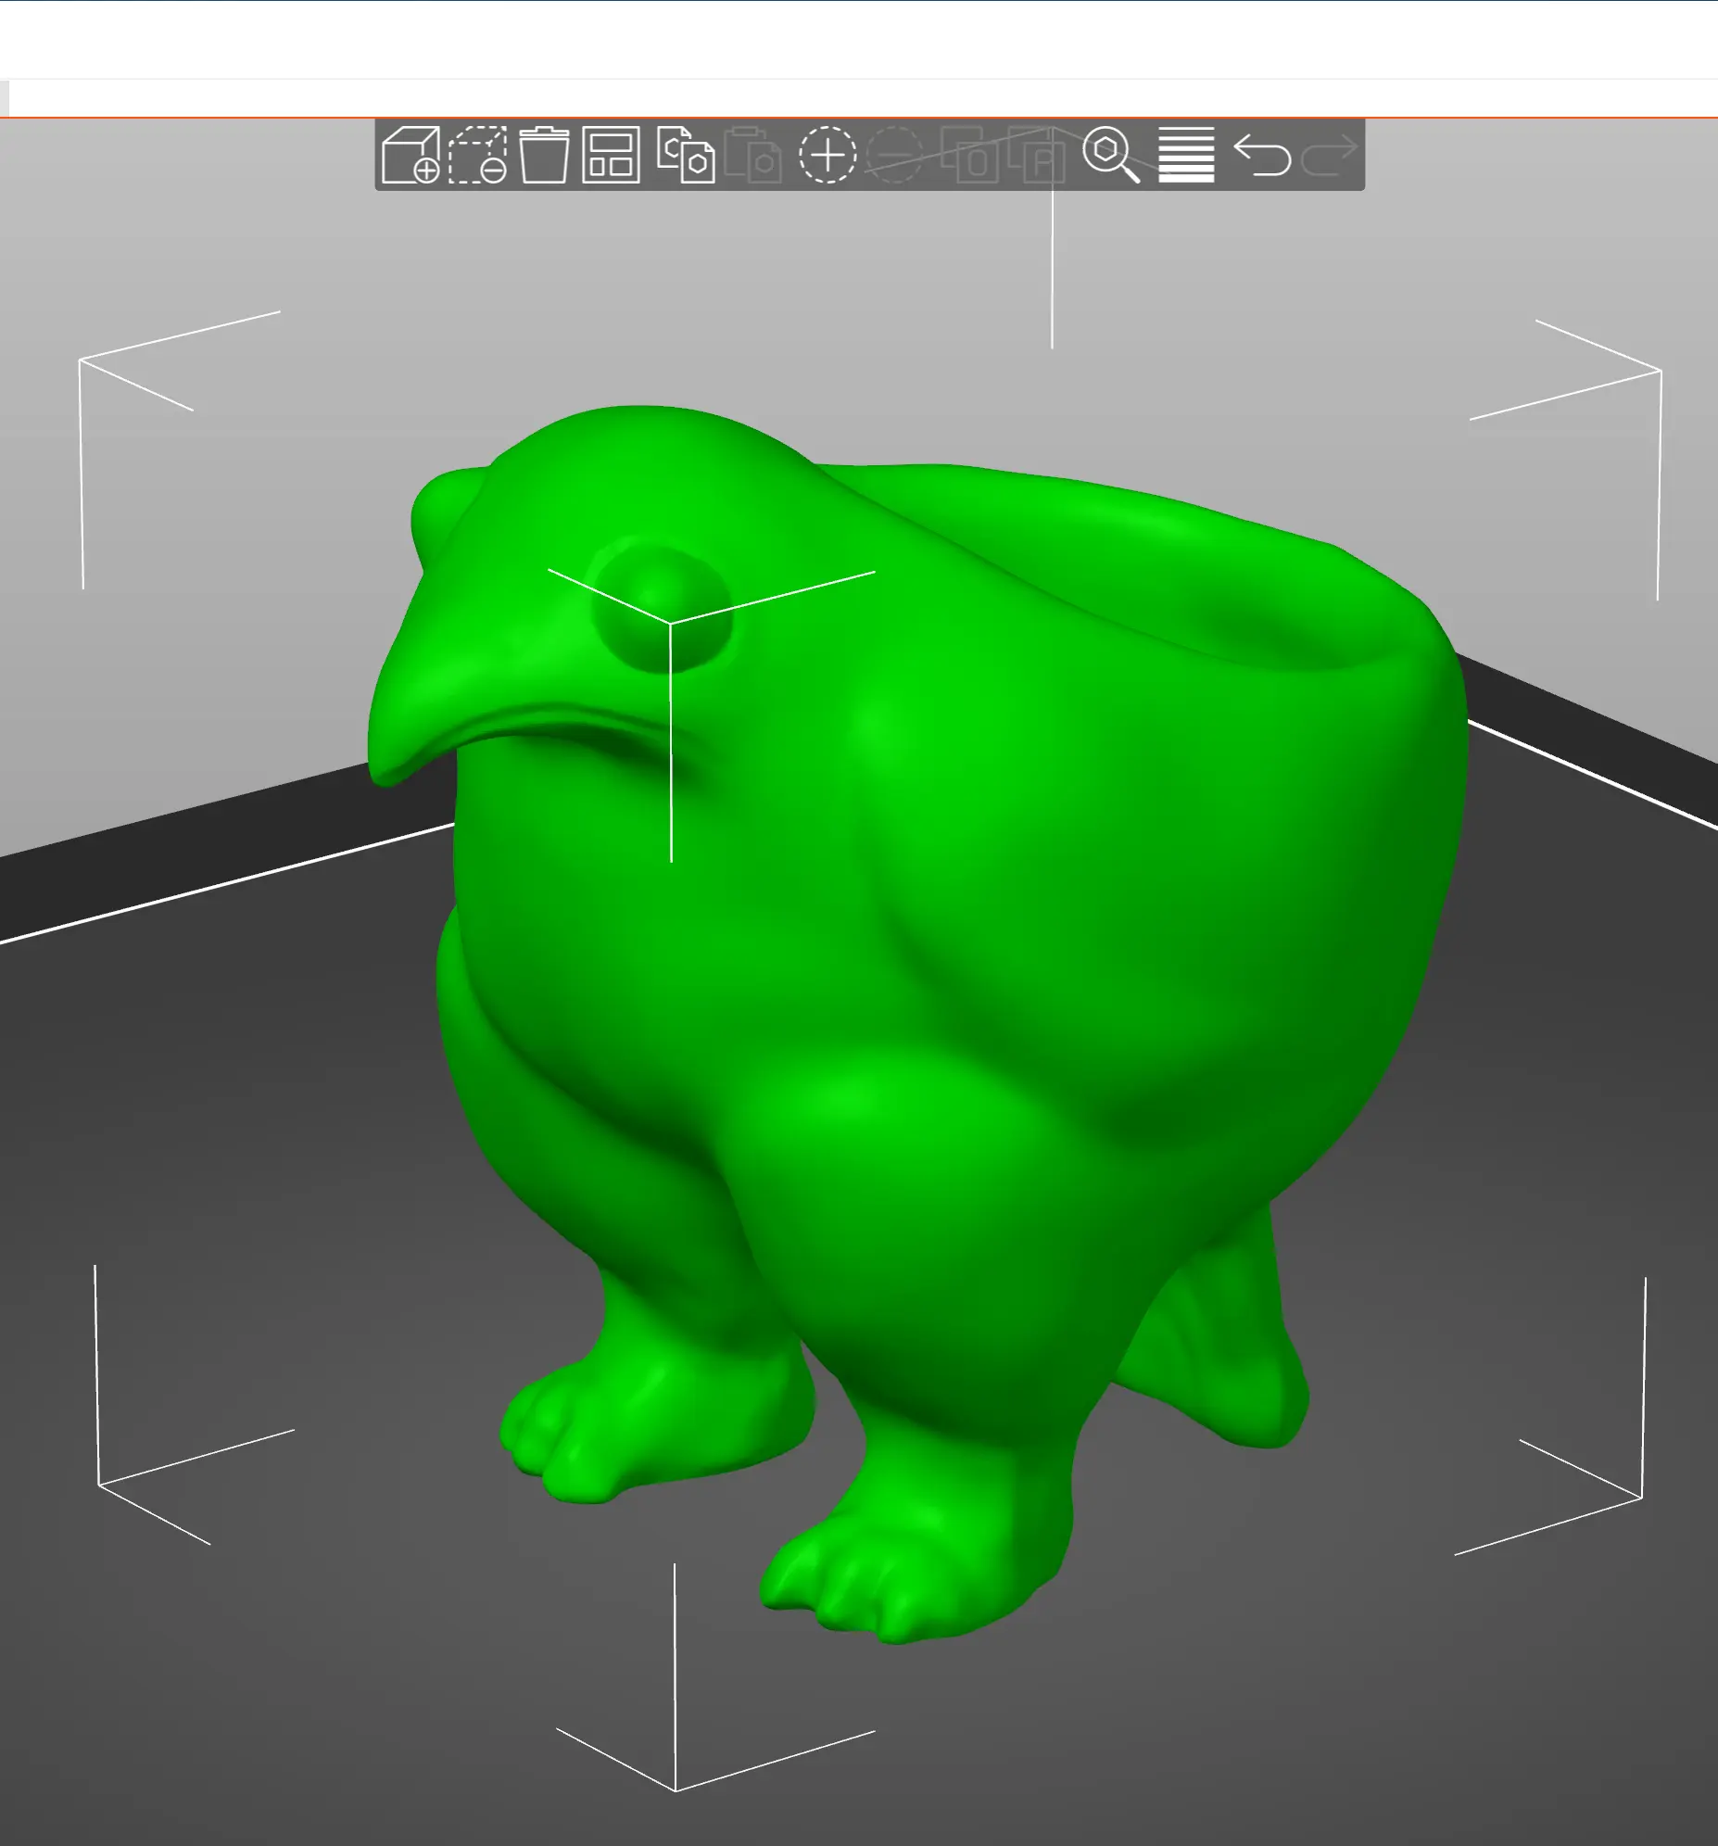
Task: Arrange objects using the layout icon
Action: pyautogui.click(x=611, y=155)
